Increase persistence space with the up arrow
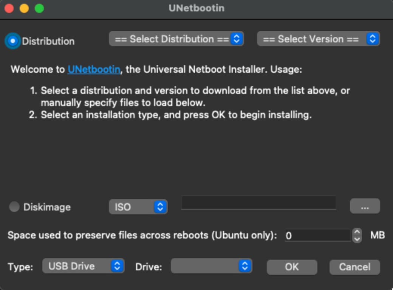This screenshot has width=393, height=290. coord(357,232)
